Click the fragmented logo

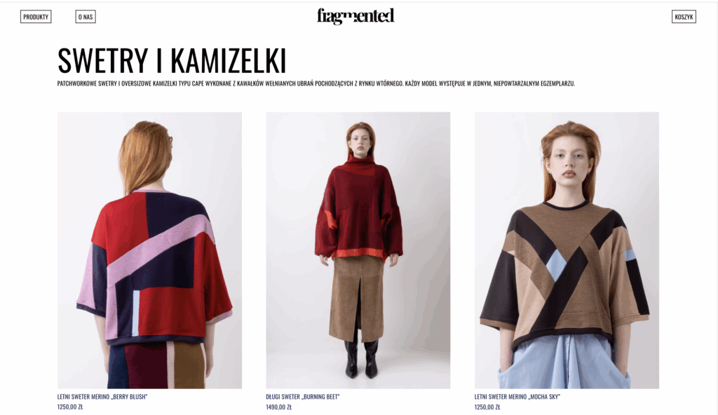coord(355,17)
